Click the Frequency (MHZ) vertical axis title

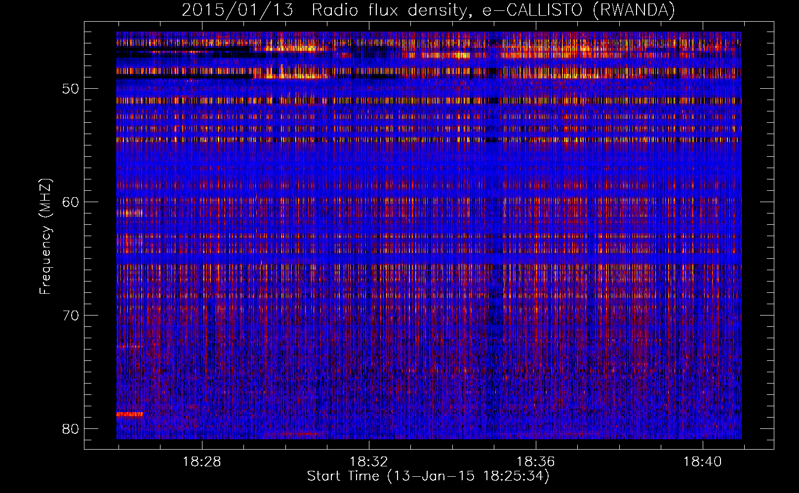tap(45, 237)
